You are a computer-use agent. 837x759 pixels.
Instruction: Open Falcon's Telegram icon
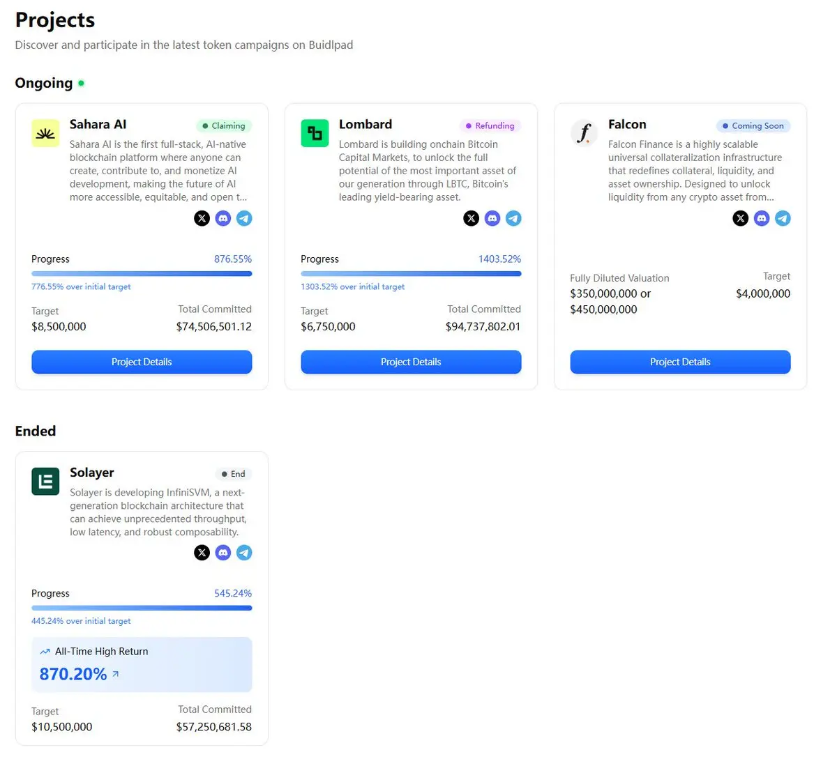click(x=783, y=218)
